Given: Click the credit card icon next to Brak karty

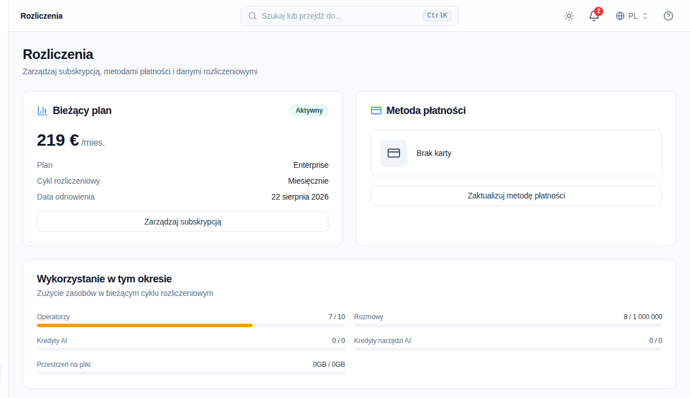Looking at the screenshot, I should click(x=394, y=153).
